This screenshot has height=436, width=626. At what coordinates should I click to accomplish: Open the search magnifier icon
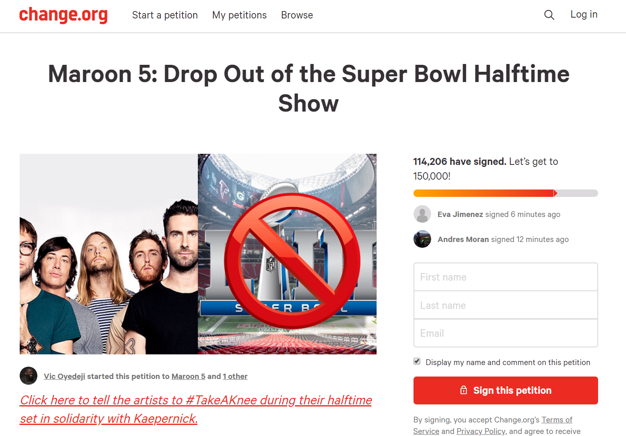[x=549, y=15]
